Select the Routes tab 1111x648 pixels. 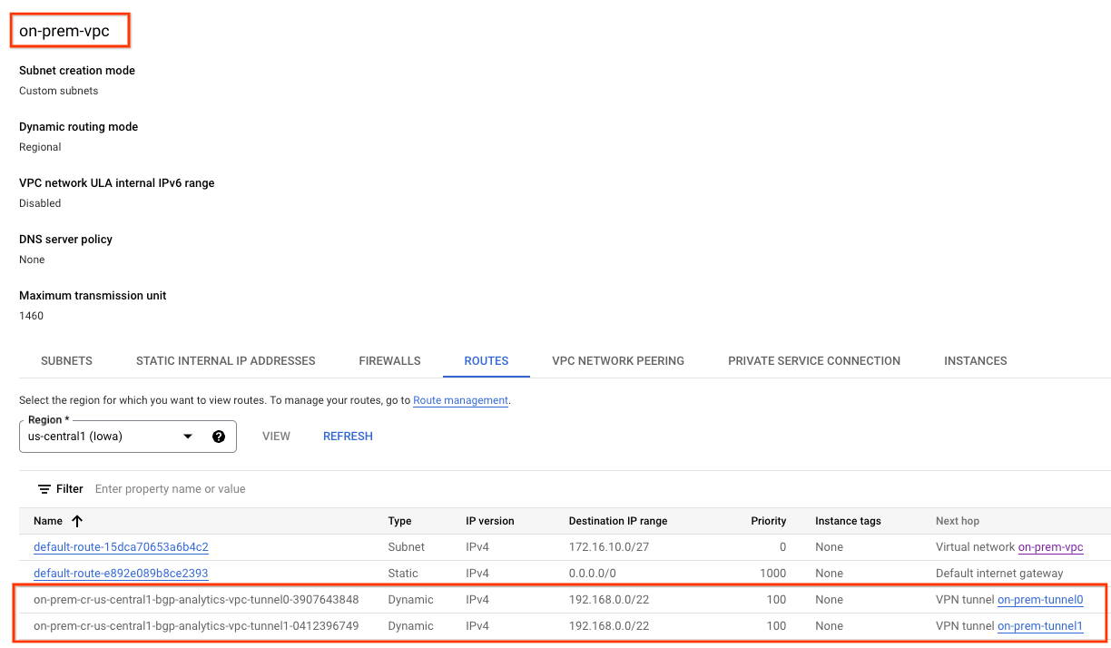486,361
